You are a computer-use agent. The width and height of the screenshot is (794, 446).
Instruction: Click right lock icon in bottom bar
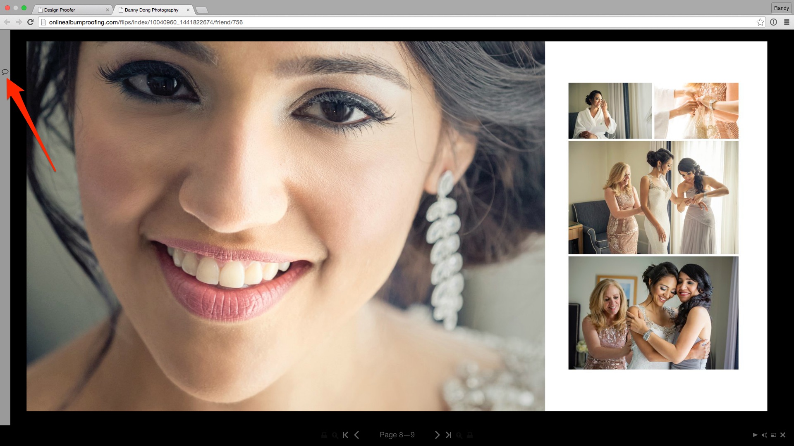[x=470, y=435]
